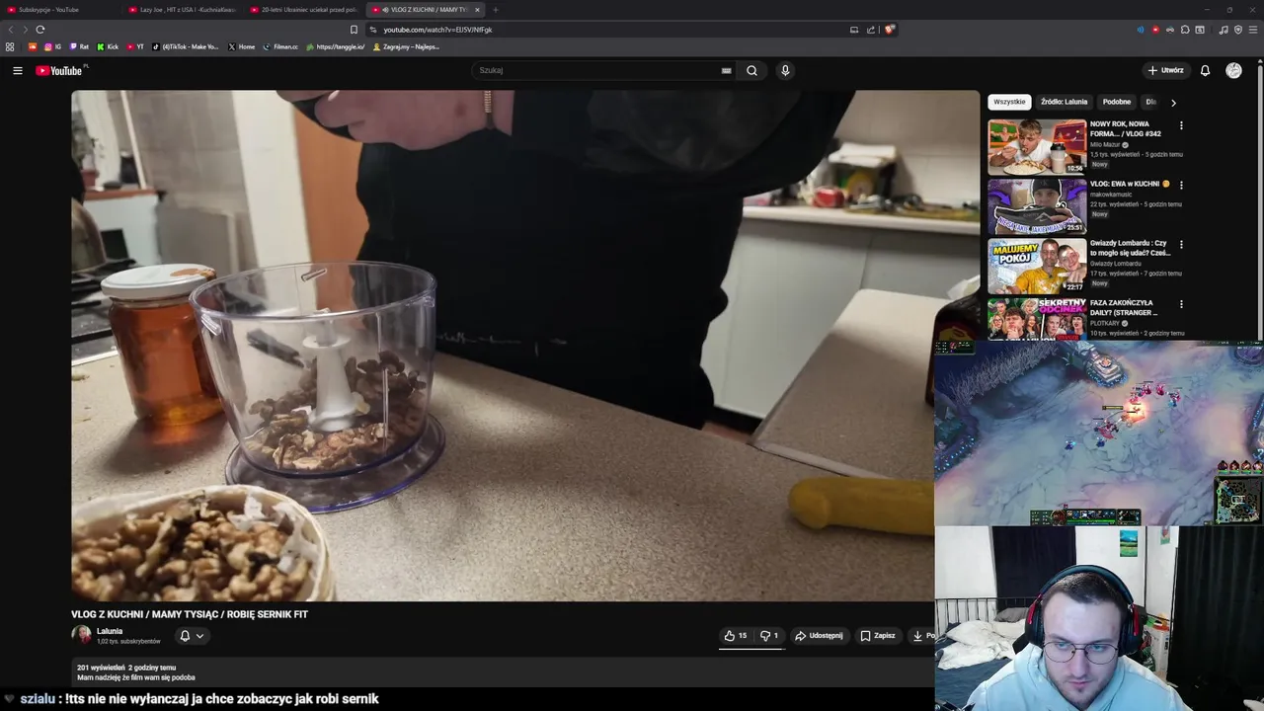Like the video with thumbs up
This screenshot has width=1264, height=711.
736,636
